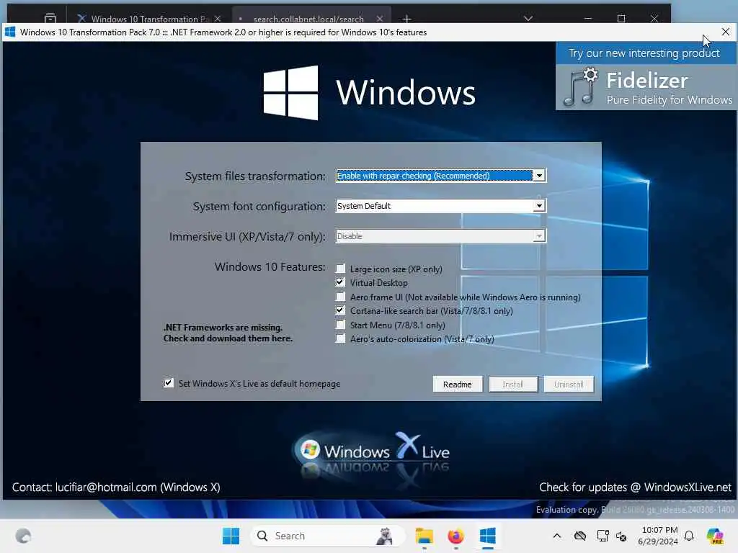The width and height of the screenshot is (738, 553).
Task: Toggle Aero's auto-colorization checkbox
Action: (x=340, y=338)
